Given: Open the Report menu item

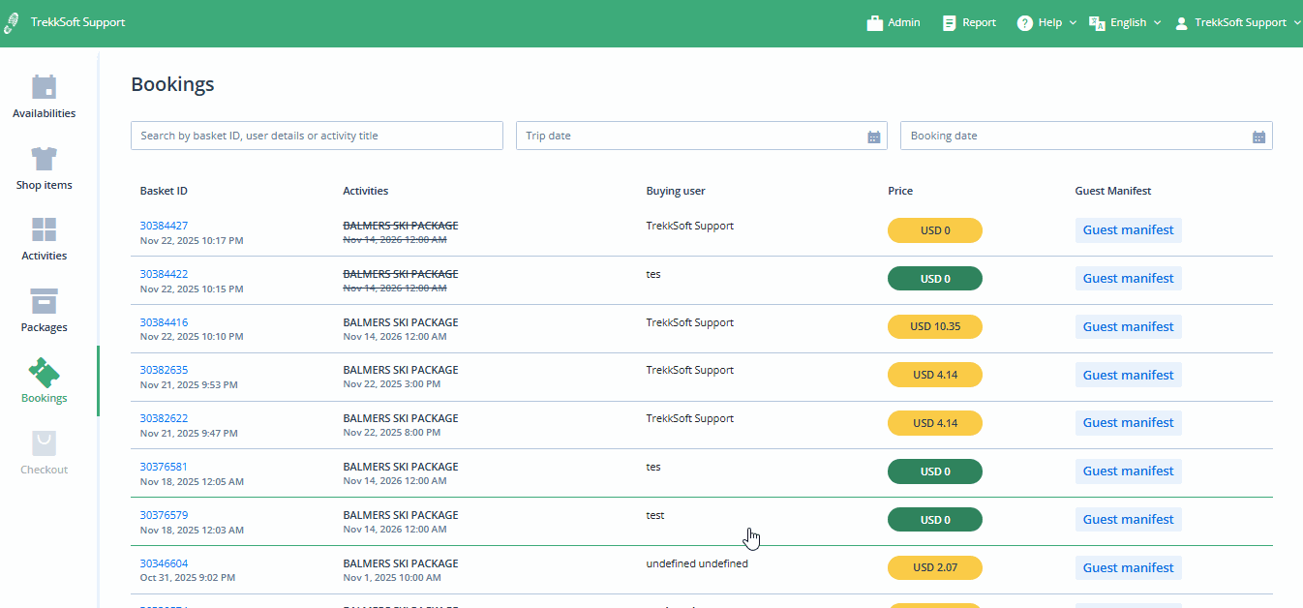Looking at the screenshot, I should [x=969, y=23].
